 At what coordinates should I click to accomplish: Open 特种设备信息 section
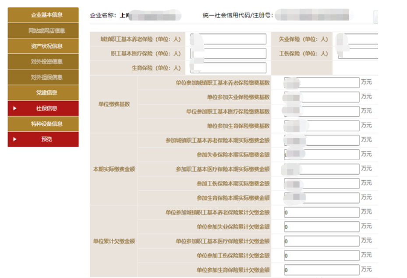(x=43, y=124)
